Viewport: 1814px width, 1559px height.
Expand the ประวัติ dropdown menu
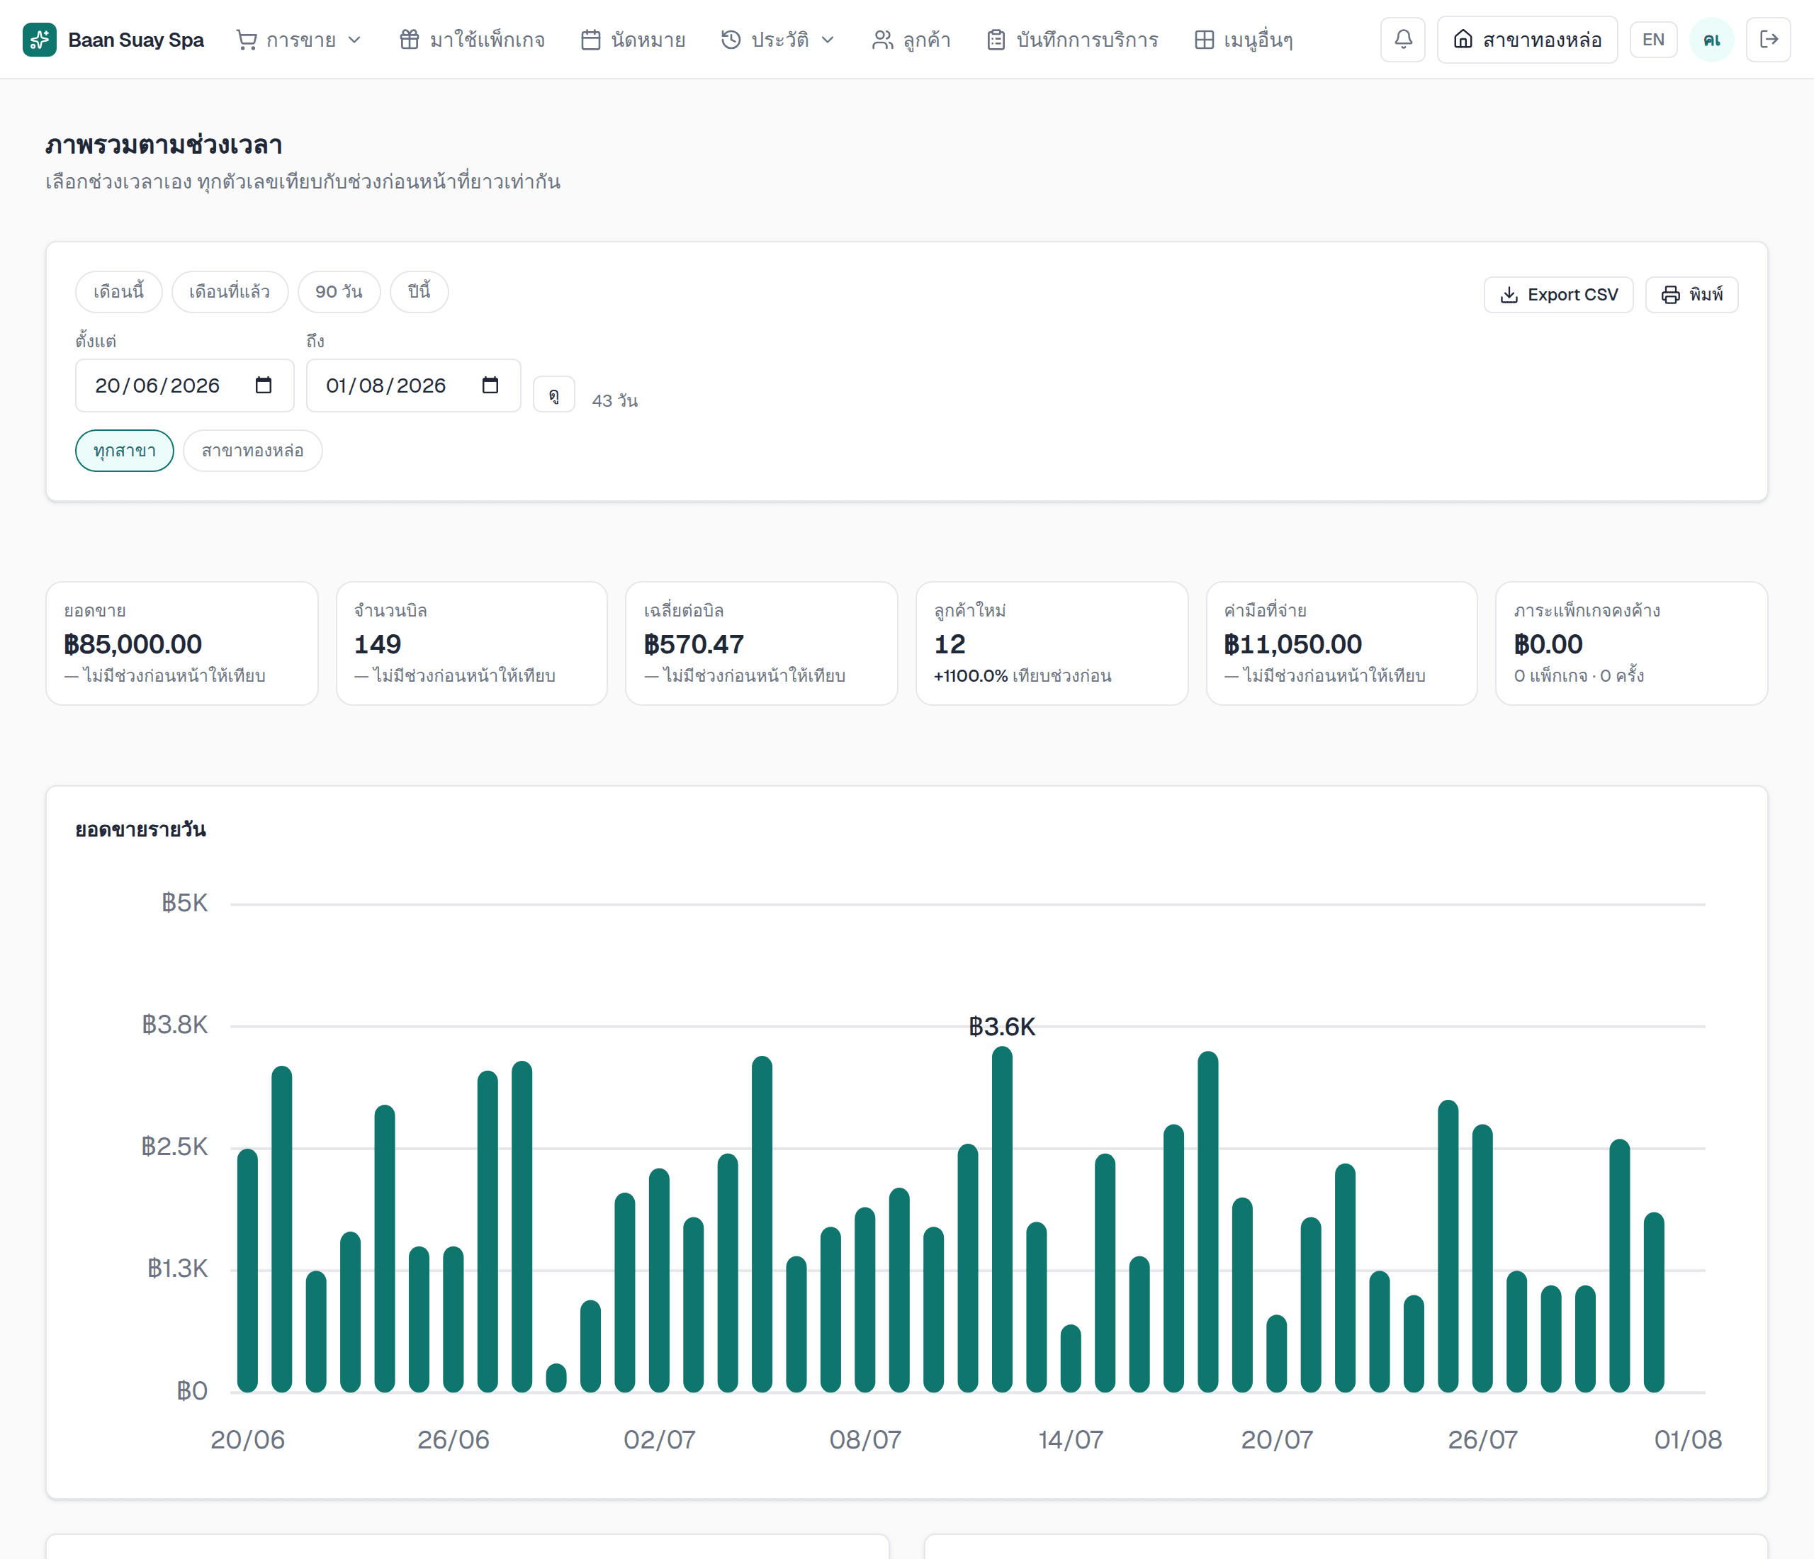(777, 40)
